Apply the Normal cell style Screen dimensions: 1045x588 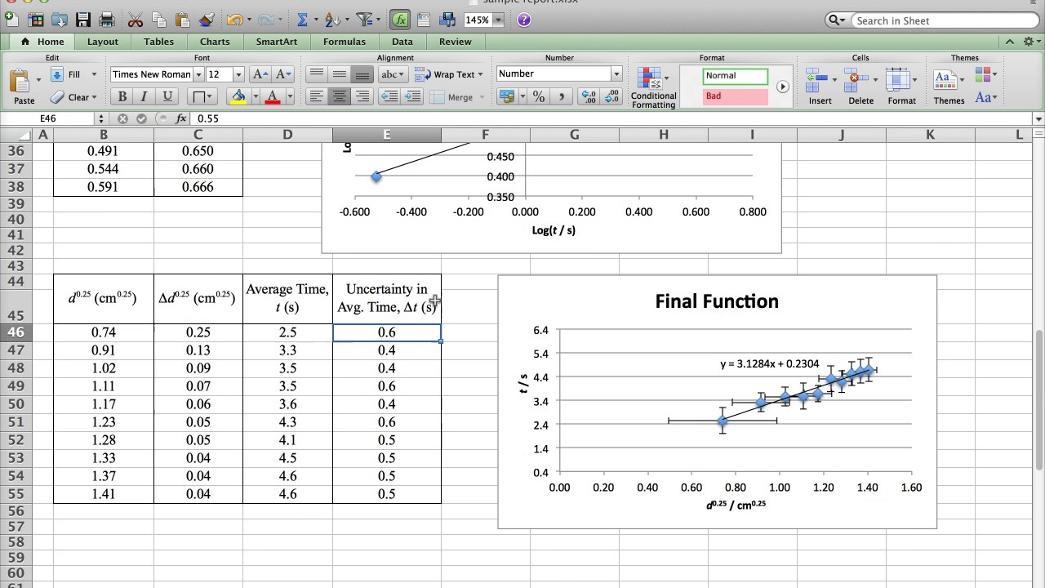pyautogui.click(x=735, y=76)
